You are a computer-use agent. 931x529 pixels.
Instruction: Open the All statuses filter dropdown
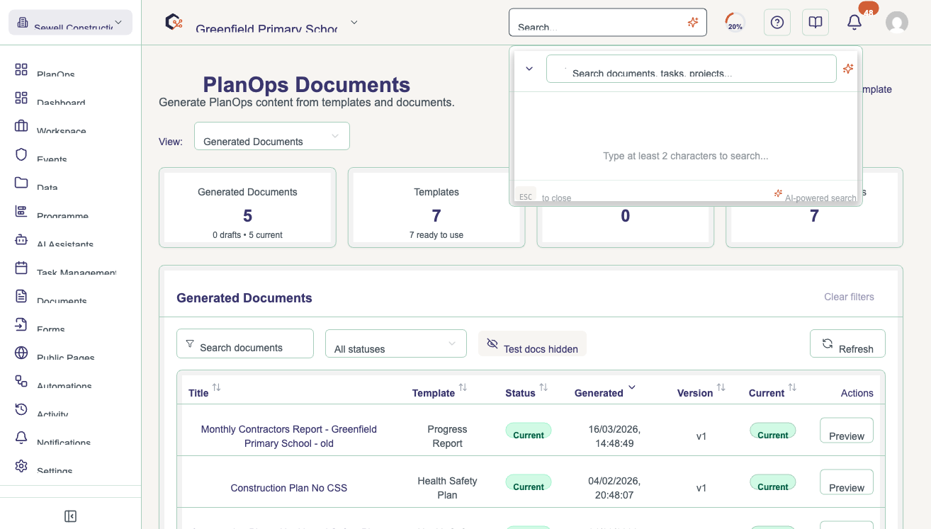click(396, 343)
